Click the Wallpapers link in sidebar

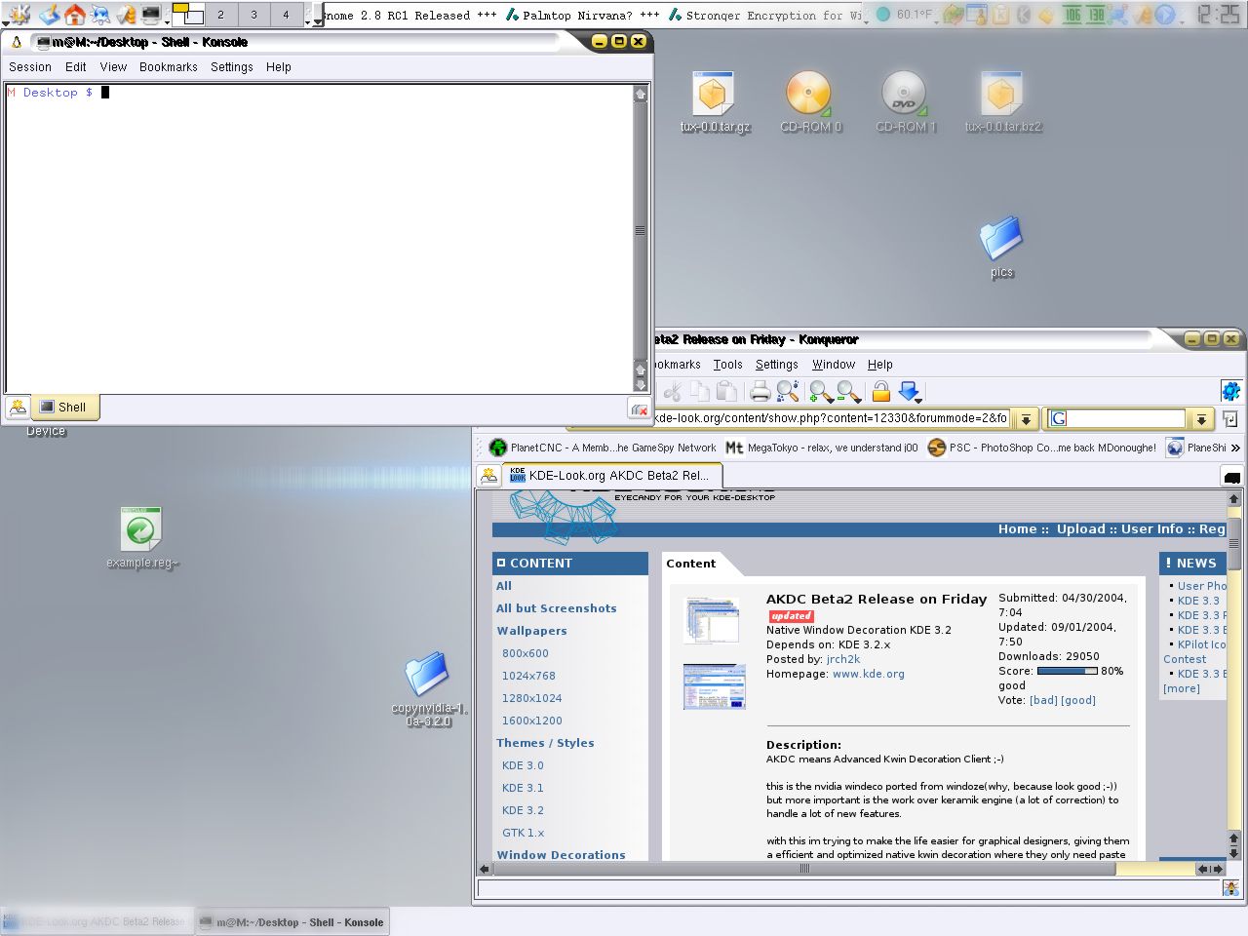pyautogui.click(x=531, y=631)
